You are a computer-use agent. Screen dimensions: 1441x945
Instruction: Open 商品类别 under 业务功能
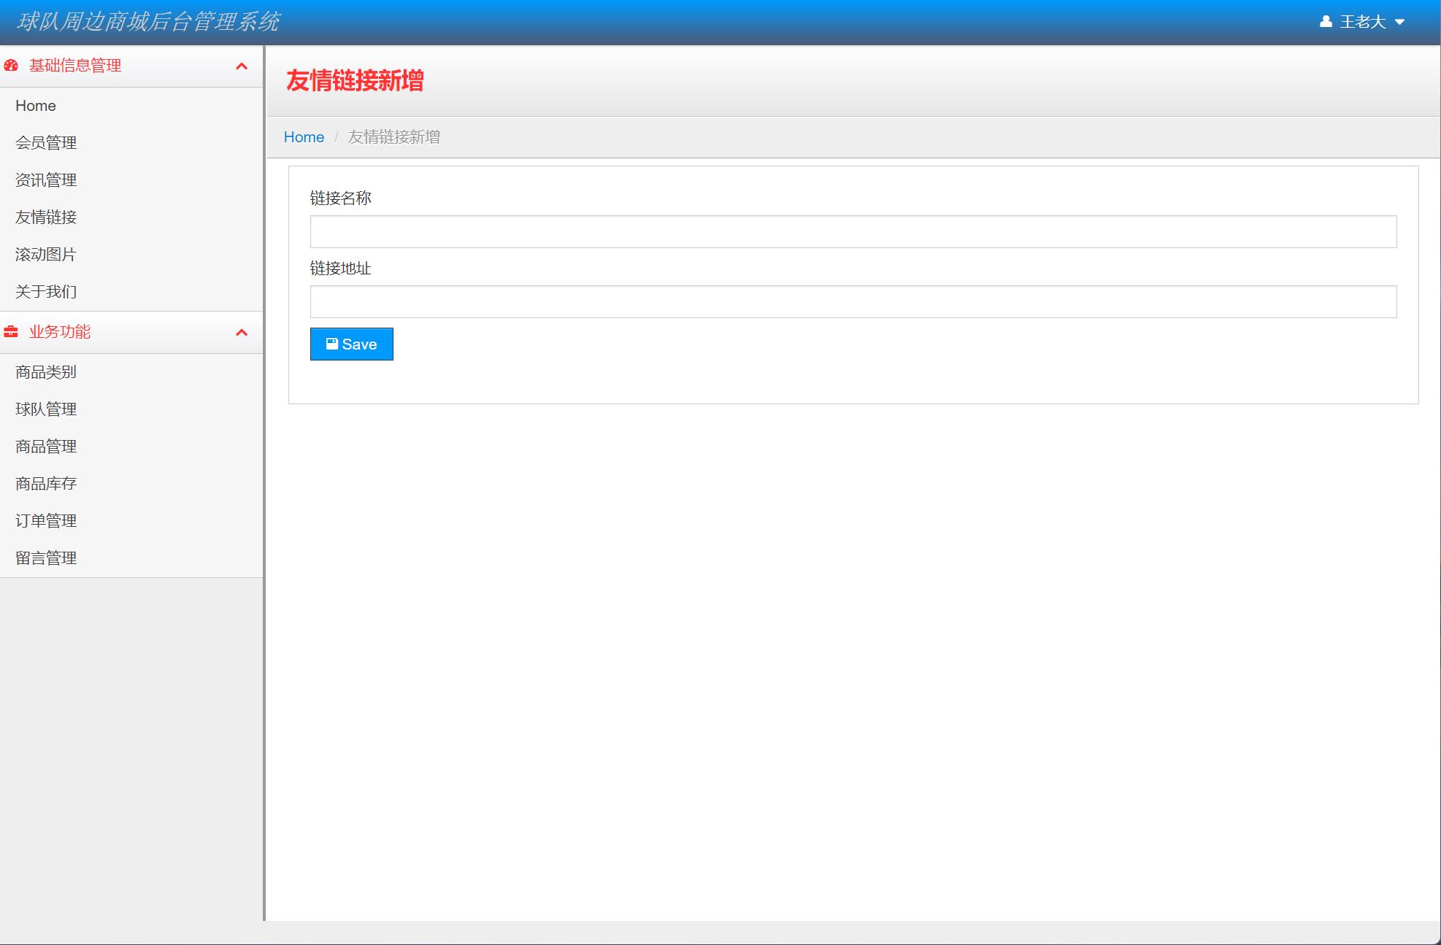[46, 372]
